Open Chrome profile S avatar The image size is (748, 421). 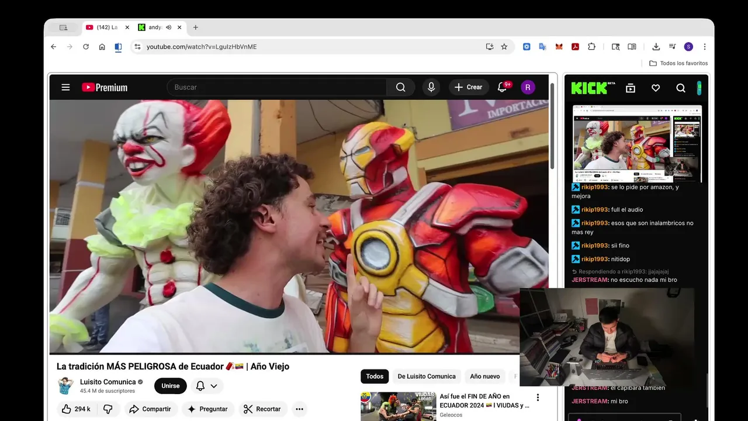point(688,47)
